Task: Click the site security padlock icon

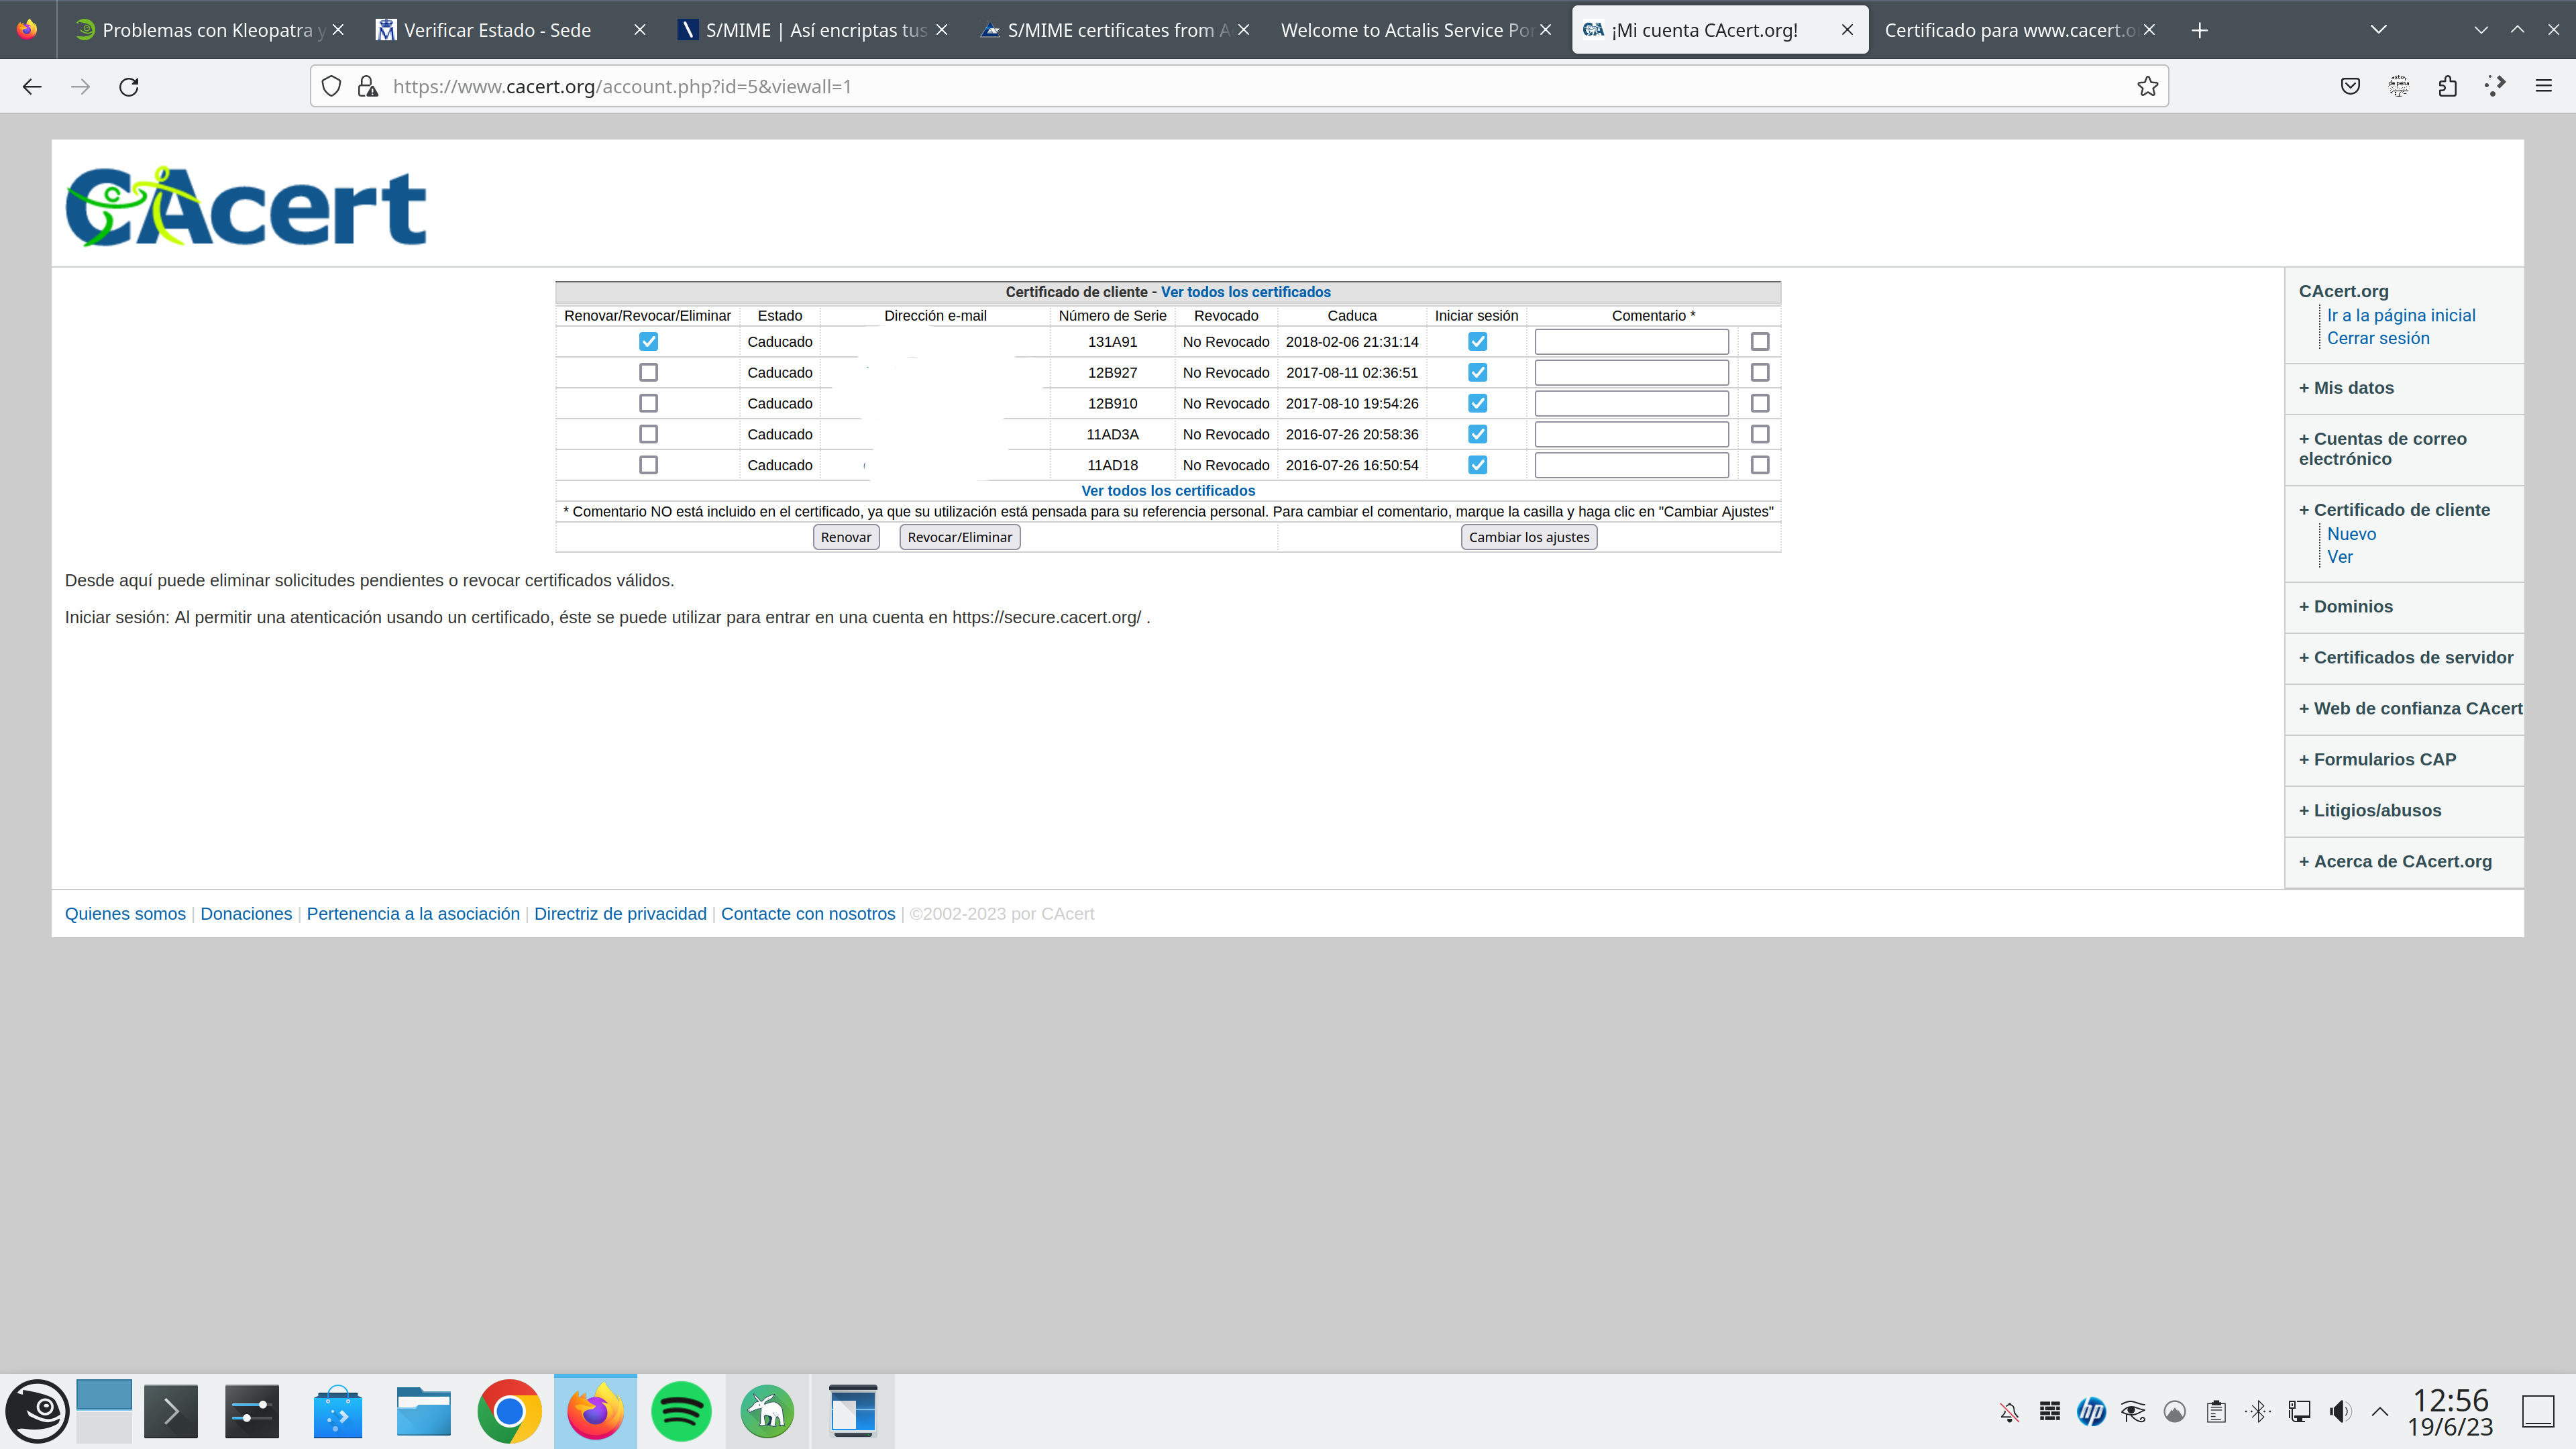Action: (x=368, y=87)
